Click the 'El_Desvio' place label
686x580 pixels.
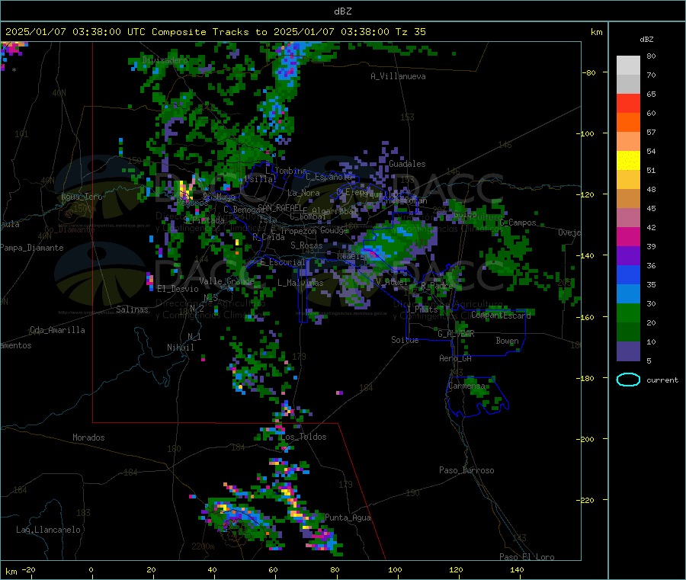coord(178,289)
